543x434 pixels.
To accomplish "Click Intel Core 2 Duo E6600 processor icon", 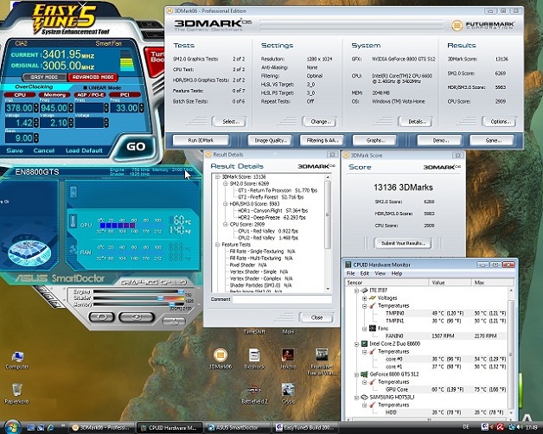I will click(x=364, y=343).
